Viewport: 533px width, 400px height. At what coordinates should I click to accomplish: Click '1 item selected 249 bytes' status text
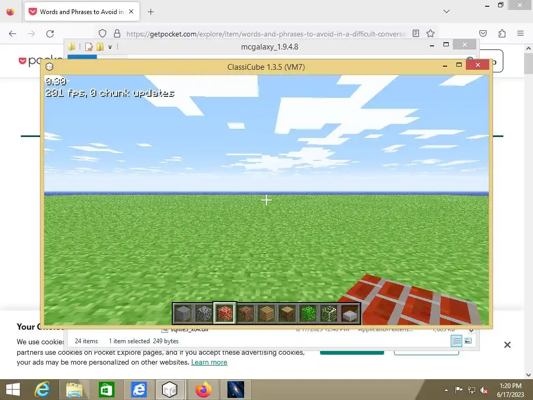point(144,341)
